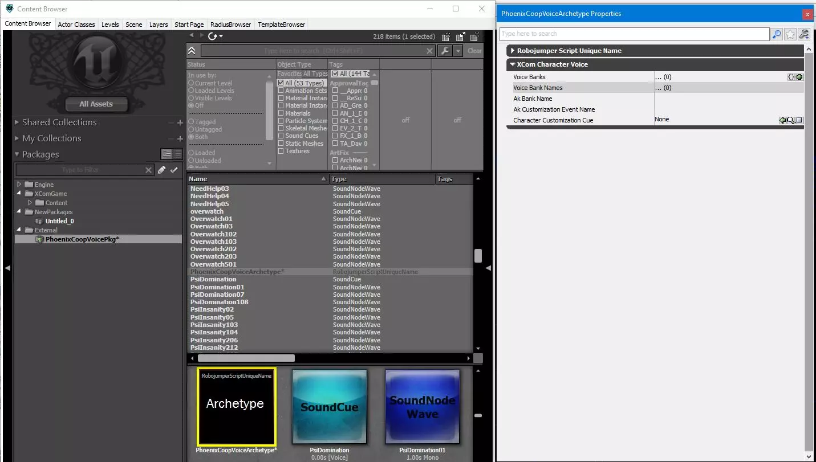Click the pencil icon next to the package filter
The height and width of the screenshot is (462, 816).
(162, 170)
